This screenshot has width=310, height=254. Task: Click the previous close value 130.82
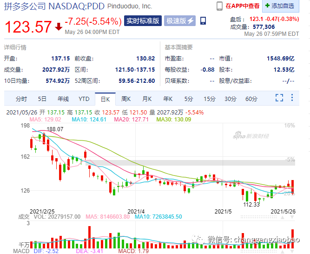(x=145, y=59)
